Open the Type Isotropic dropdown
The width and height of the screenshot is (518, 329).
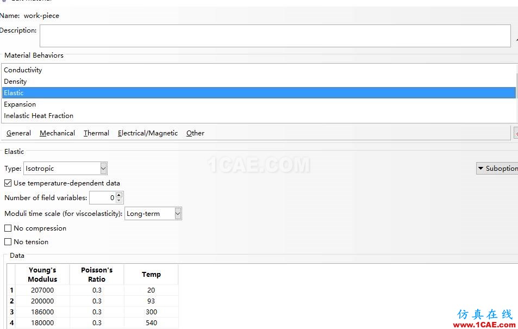(65, 168)
